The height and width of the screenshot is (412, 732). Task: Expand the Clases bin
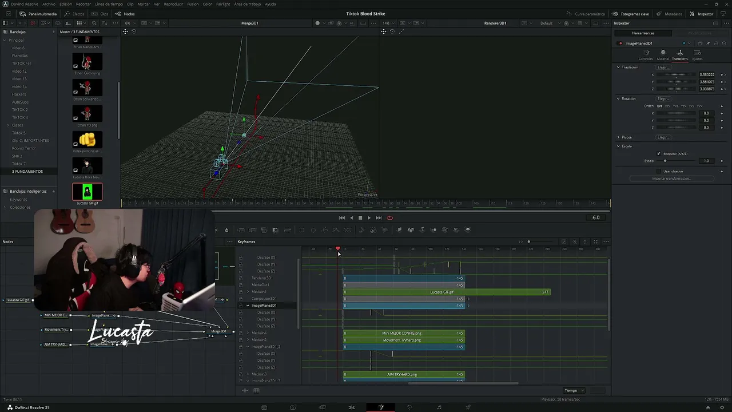tap(7, 125)
